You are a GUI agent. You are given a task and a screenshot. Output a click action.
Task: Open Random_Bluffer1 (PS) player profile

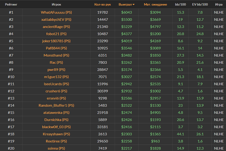56,106
